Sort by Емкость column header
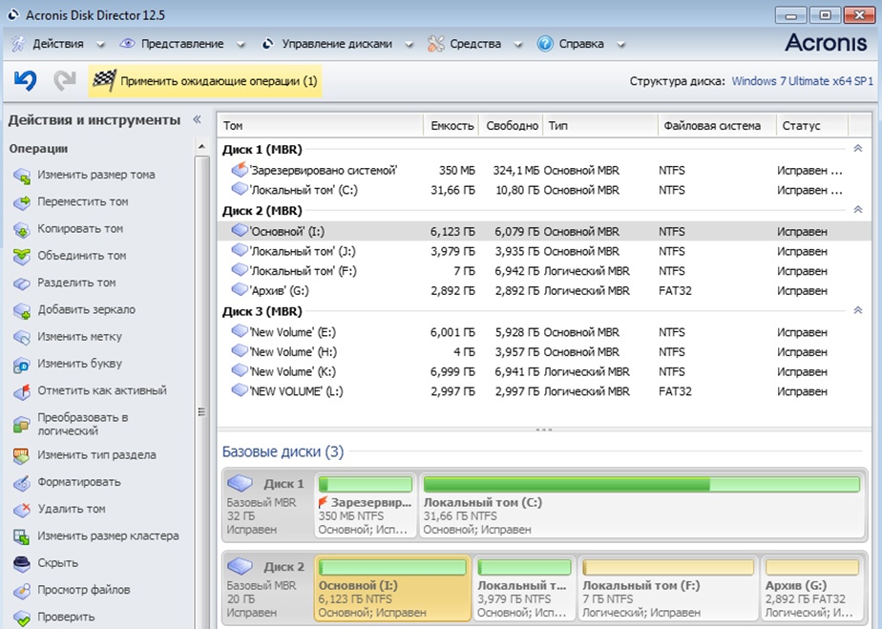 coord(451,126)
